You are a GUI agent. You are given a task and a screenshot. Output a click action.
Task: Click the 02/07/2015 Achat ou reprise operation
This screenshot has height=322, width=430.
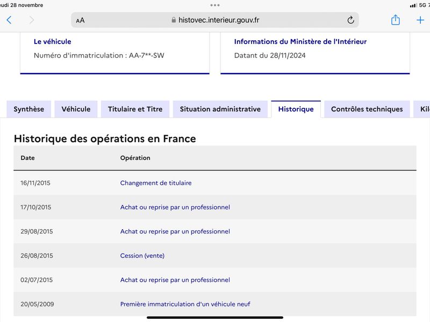tap(175, 280)
